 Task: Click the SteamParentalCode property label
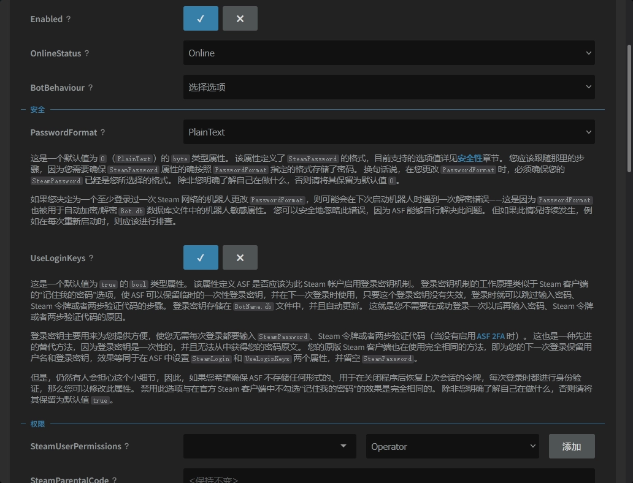(x=69, y=480)
